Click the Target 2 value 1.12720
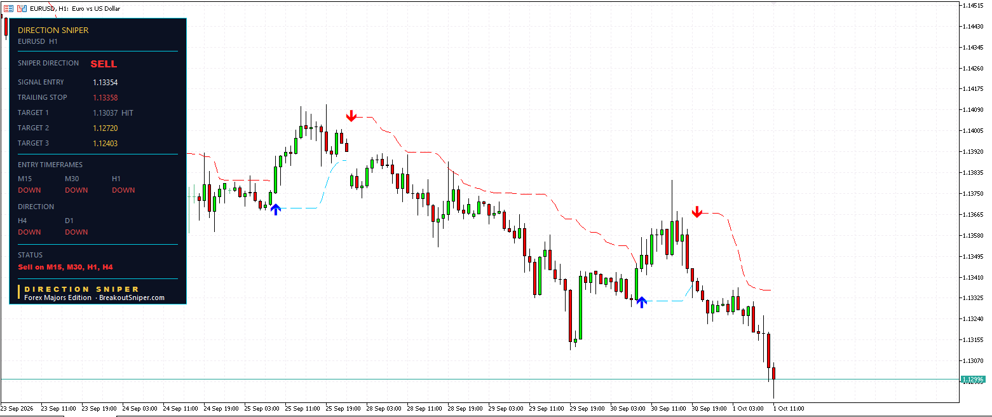The height and width of the screenshot is (417, 992). tap(105, 128)
